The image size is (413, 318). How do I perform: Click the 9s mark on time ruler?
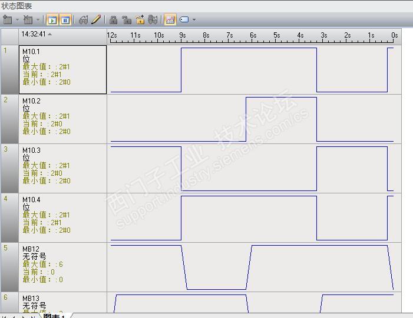click(x=182, y=35)
